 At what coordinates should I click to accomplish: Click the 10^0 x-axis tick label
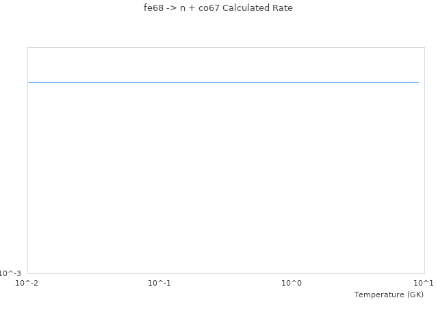[x=292, y=283]
